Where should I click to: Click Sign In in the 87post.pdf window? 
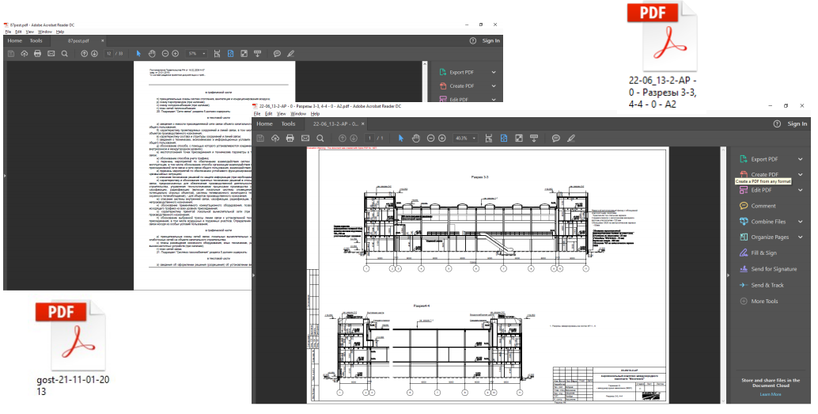(491, 40)
